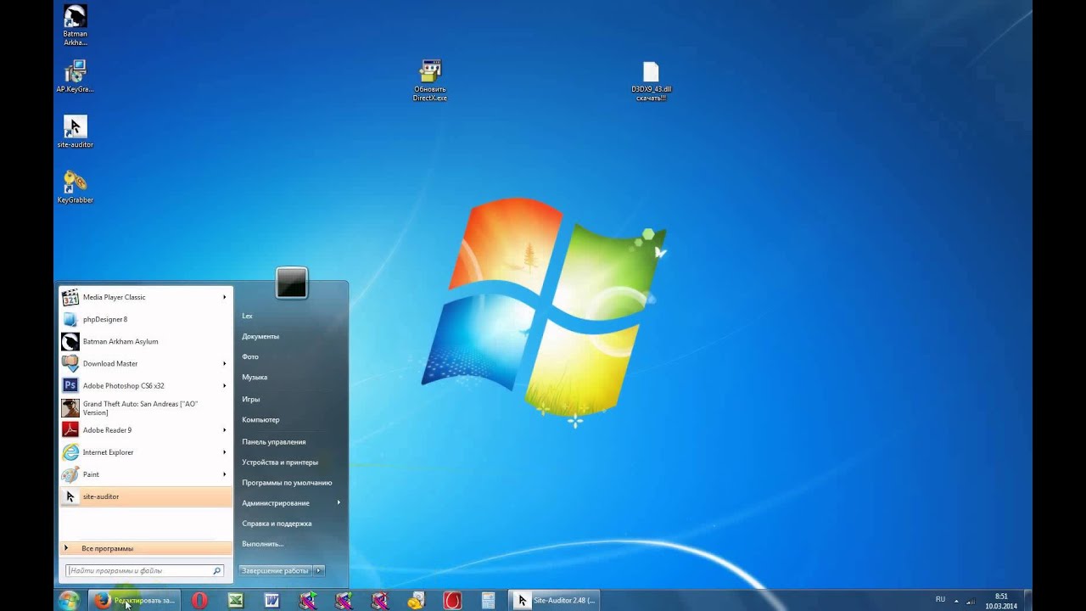Open the clock showing 8:51

tap(1001, 601)
